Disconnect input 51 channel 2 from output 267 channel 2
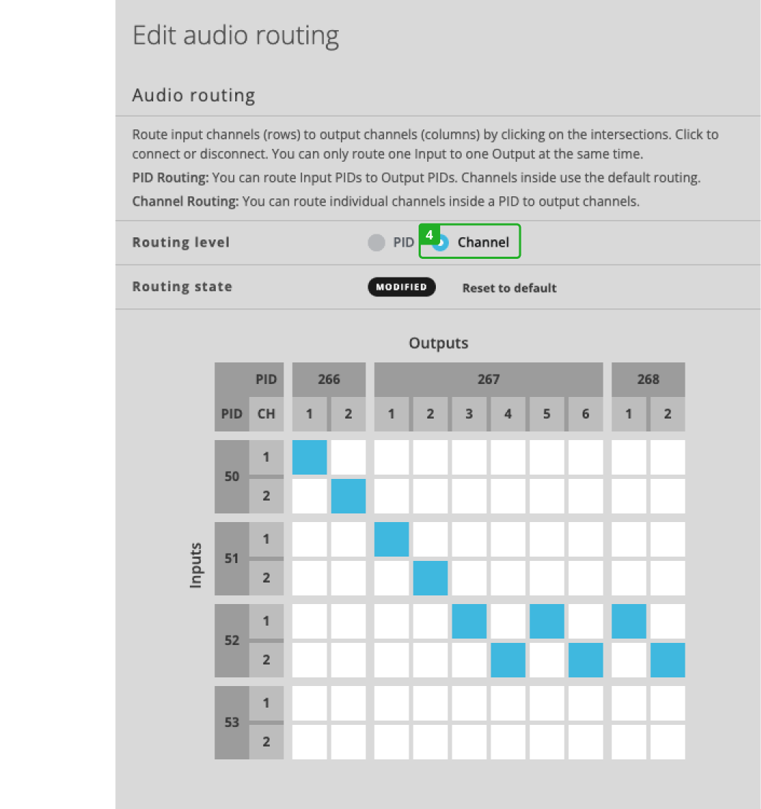Image resolution: width=761 pixels, height=809 pixels. 430,577
